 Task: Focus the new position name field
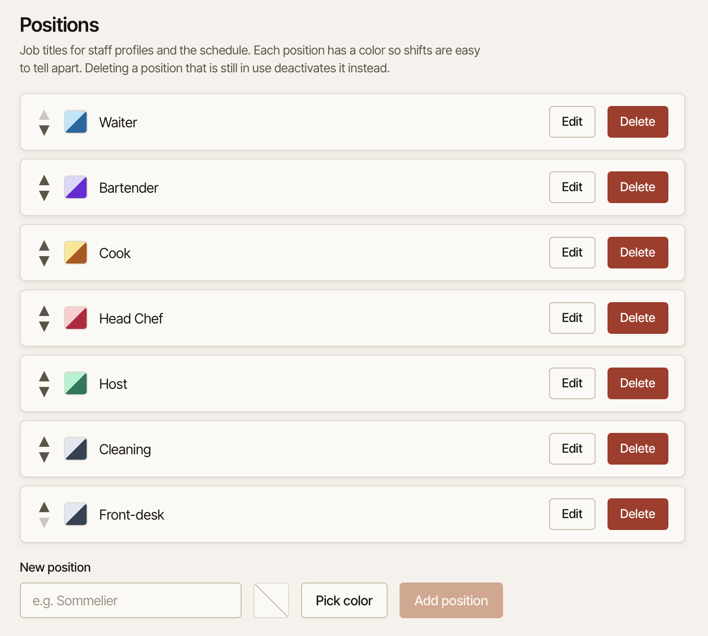coord(131,600)
